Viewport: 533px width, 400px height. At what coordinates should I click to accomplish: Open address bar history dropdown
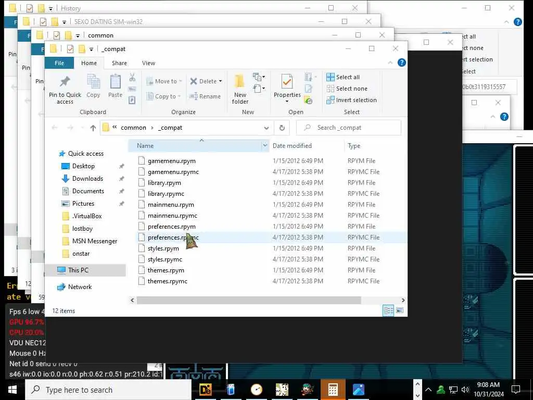point(266,128)
